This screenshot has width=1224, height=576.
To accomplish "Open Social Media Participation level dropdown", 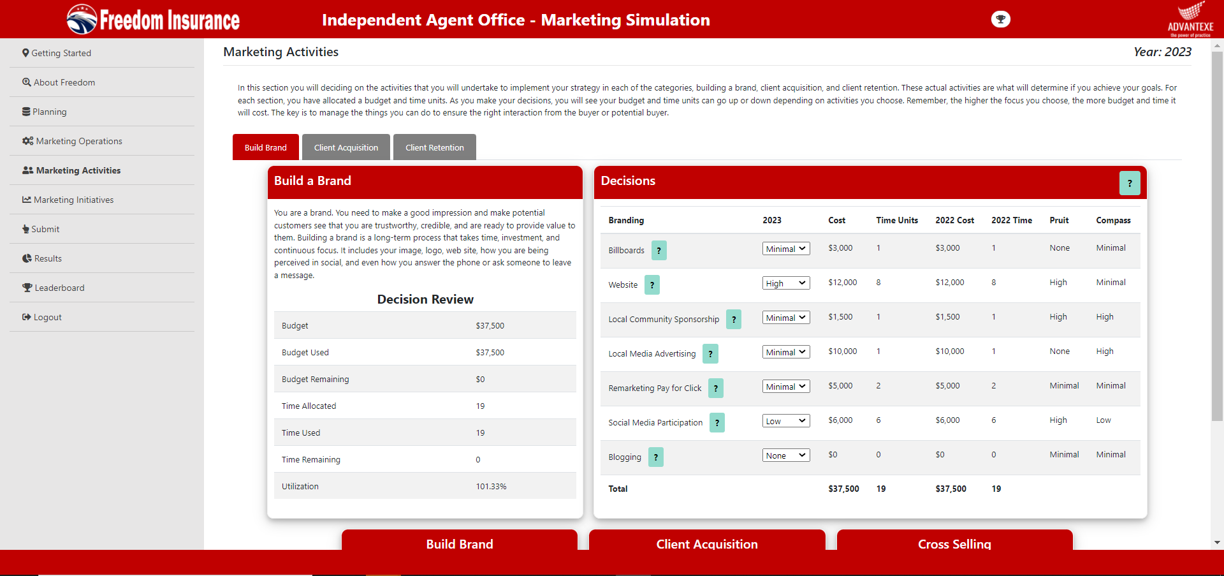I will click(x=785, y=421).
